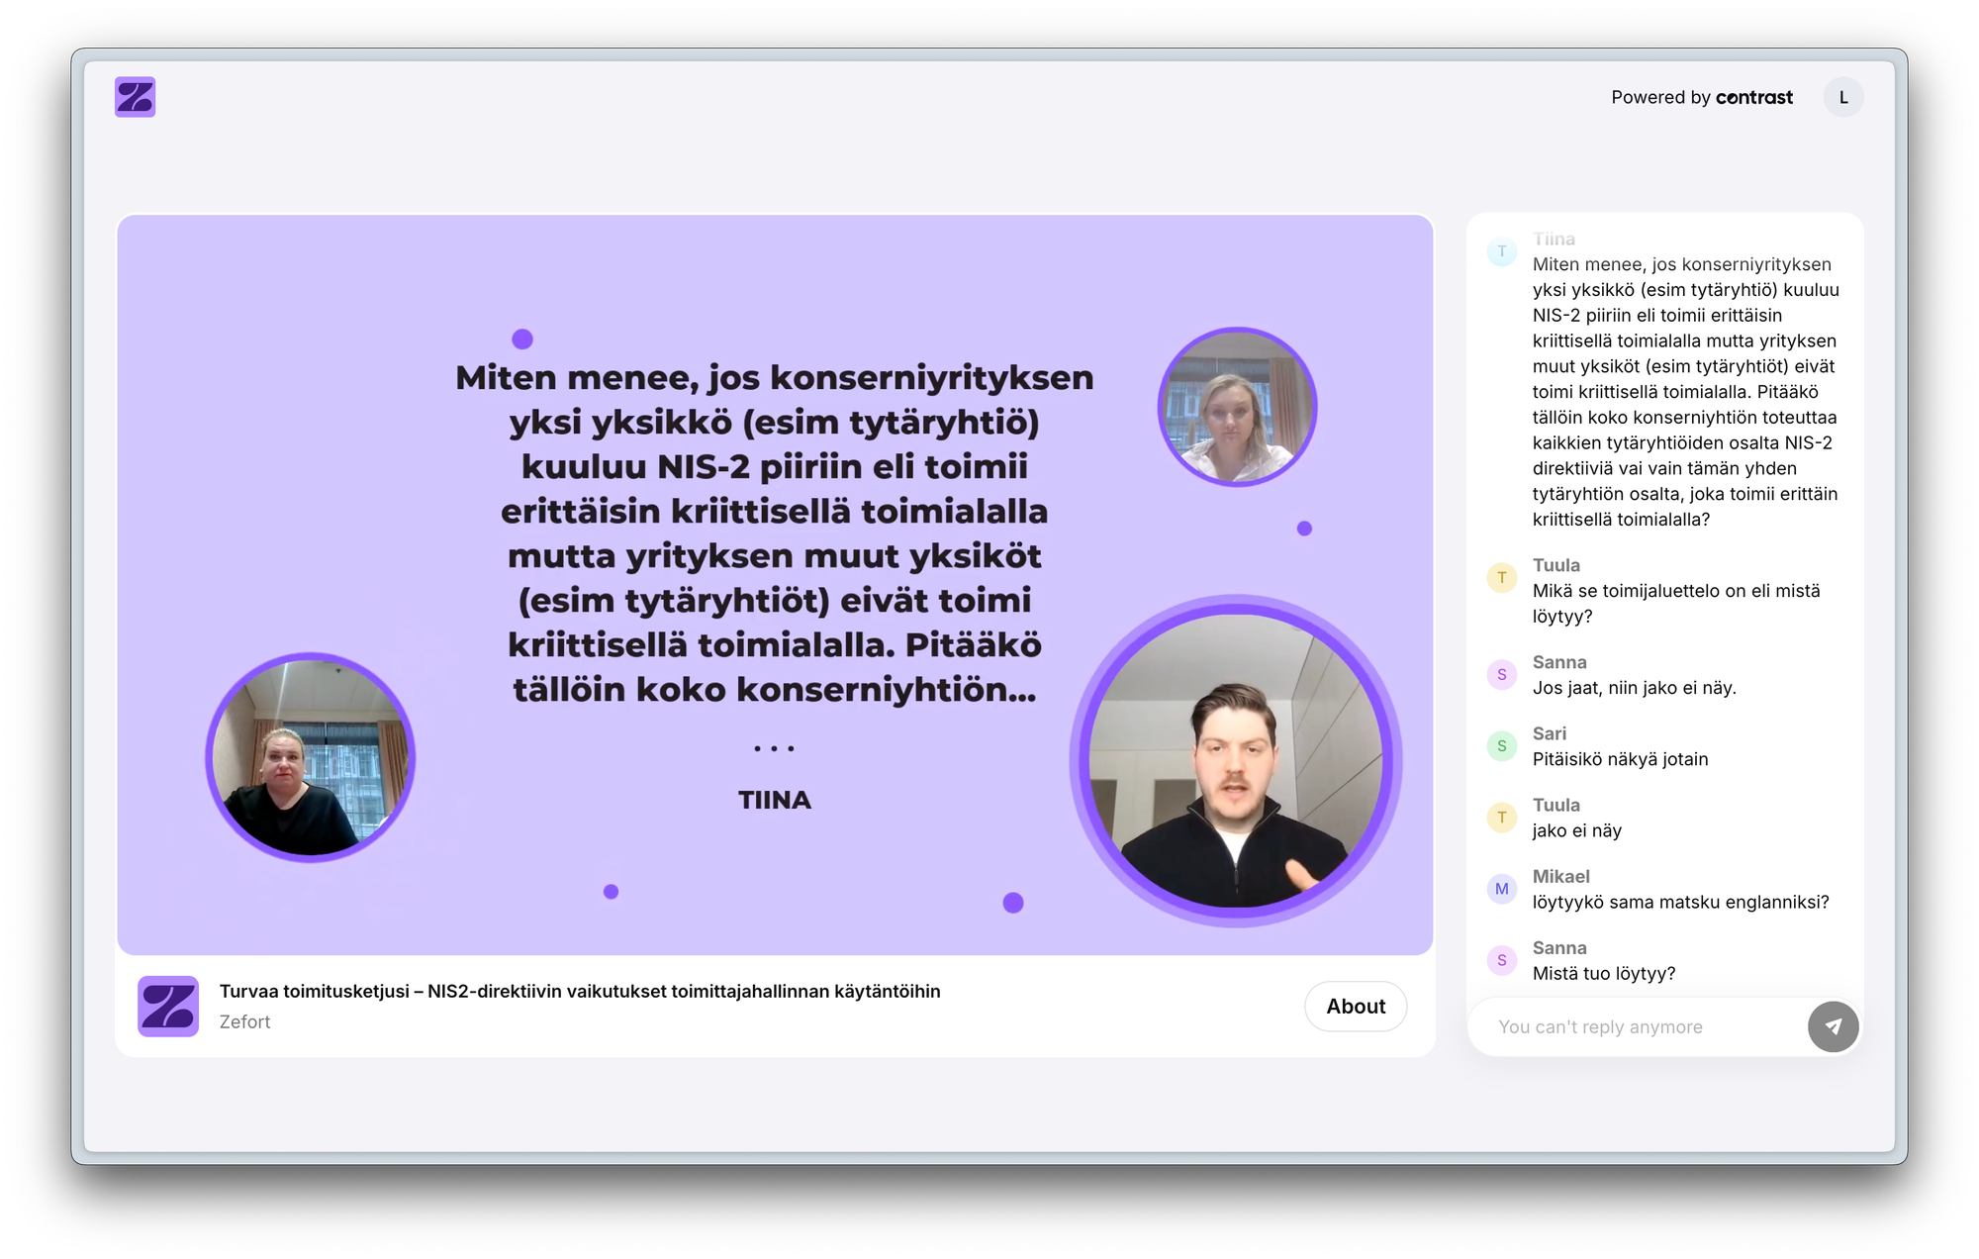Click the message 'löytyykö sama matsku englanniksi?'
This screenshot has height=1259, width=1979.
(1680, 902)
